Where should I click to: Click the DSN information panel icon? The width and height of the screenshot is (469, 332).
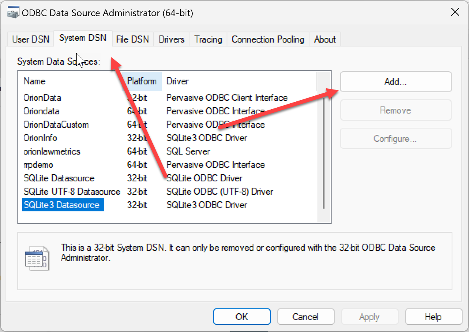pos(37,258)
